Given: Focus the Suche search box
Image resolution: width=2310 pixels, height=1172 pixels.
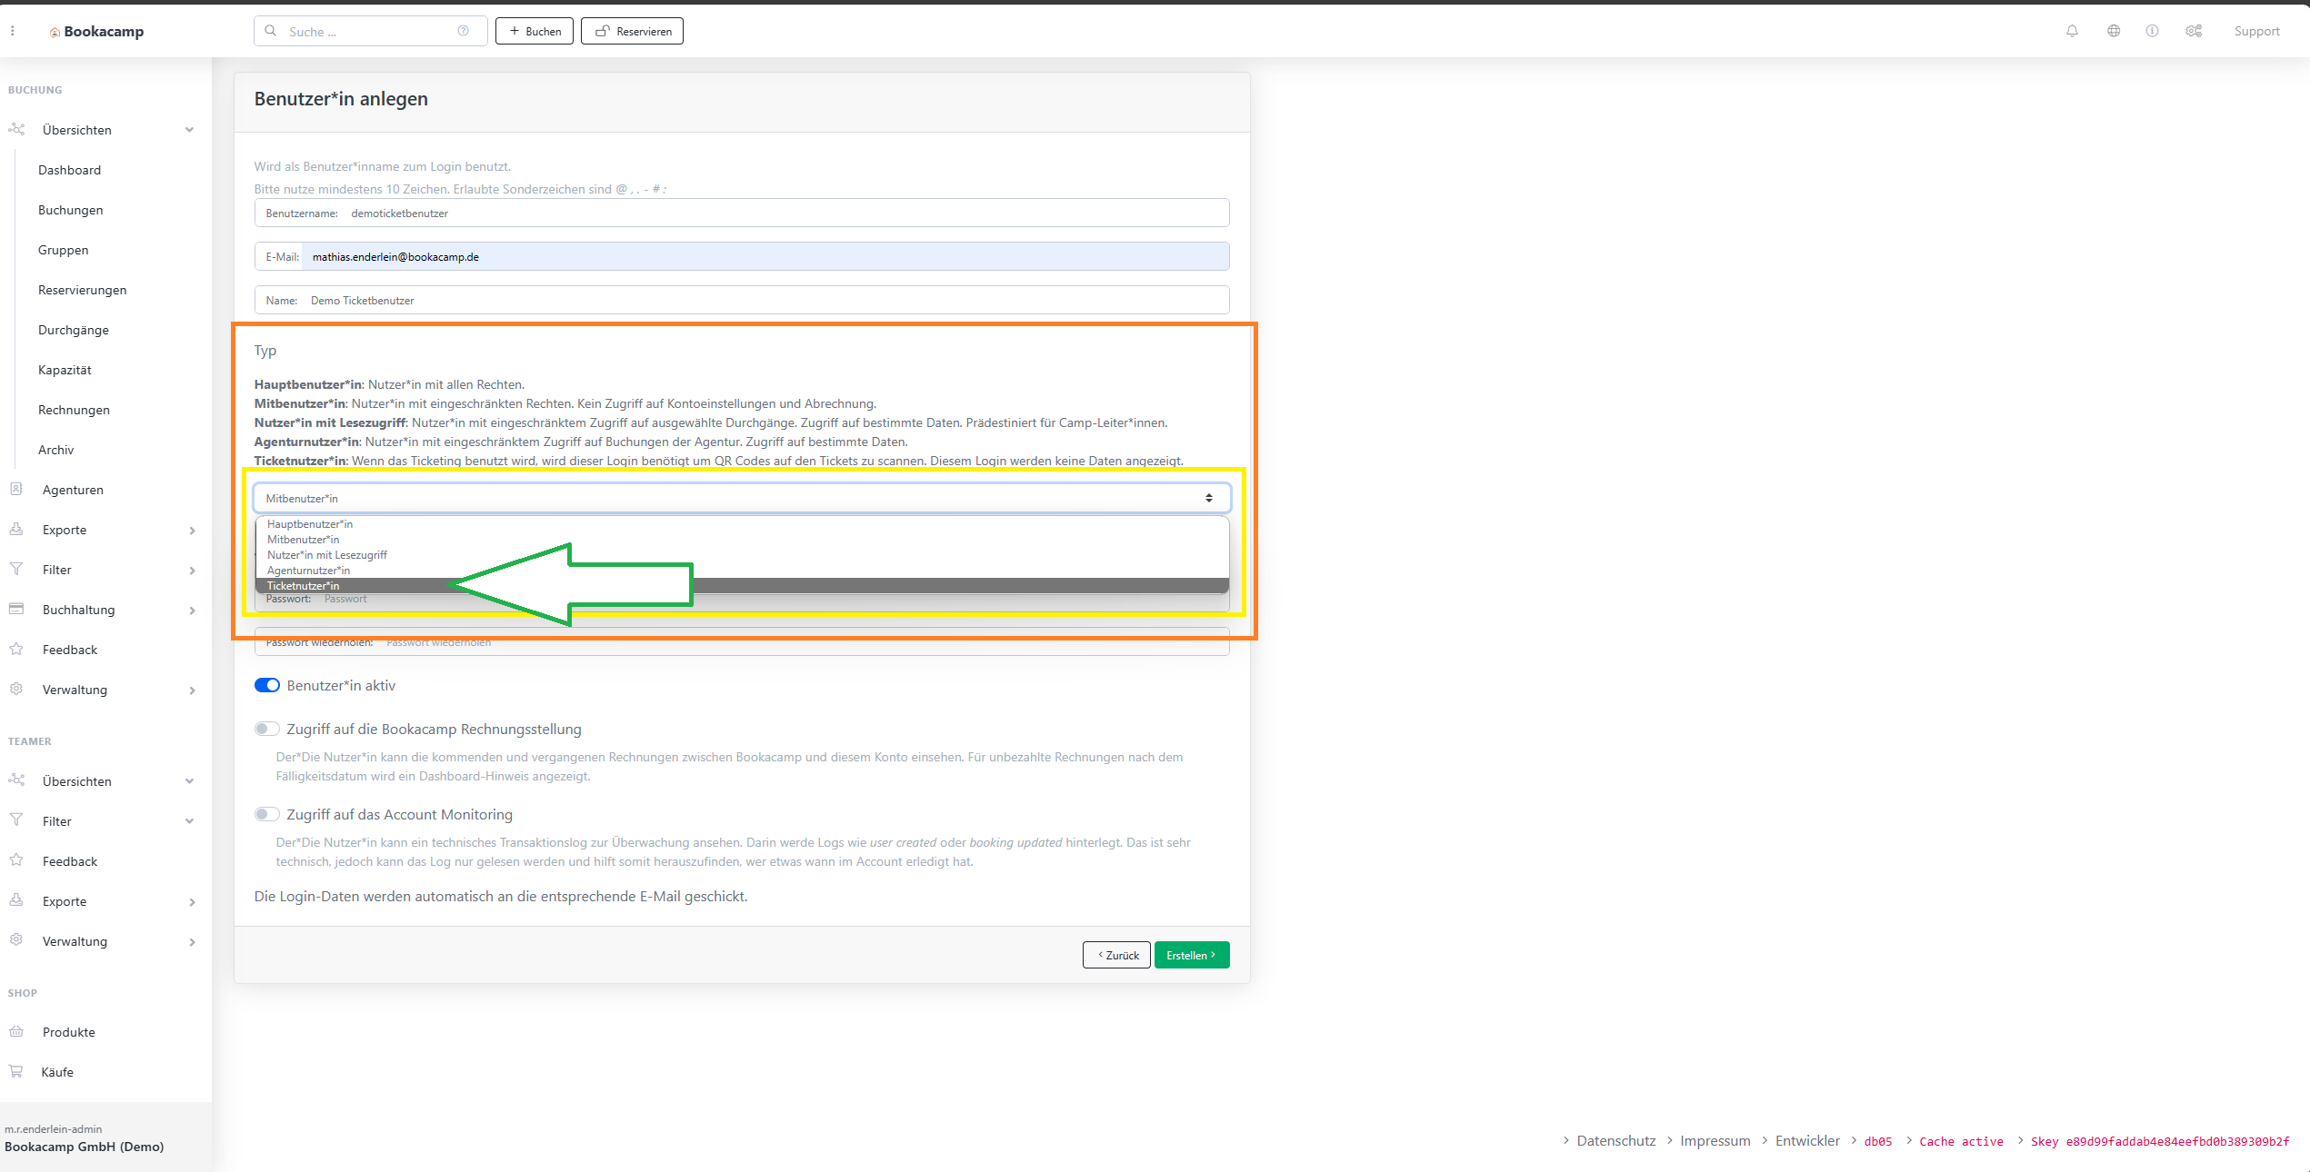Looking at the screenshot, I should point(370,31).
